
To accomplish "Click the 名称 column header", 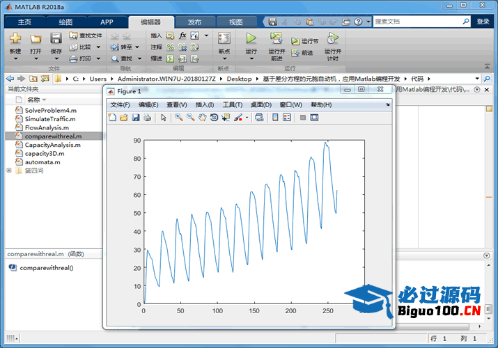I will [33, 100].
